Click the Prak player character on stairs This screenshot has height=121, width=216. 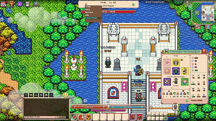pyautogui.click(x=138, y=95)
